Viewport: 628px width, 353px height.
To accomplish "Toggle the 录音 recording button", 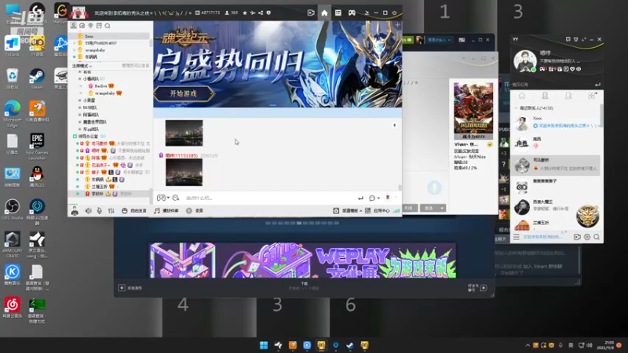I will [195, 210].
